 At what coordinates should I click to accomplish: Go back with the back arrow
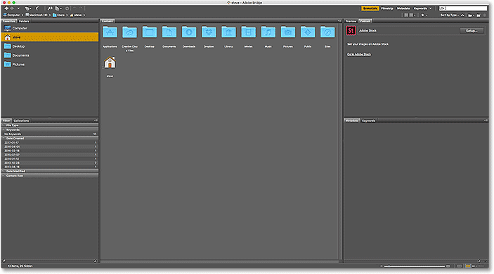tap(6, 8)
